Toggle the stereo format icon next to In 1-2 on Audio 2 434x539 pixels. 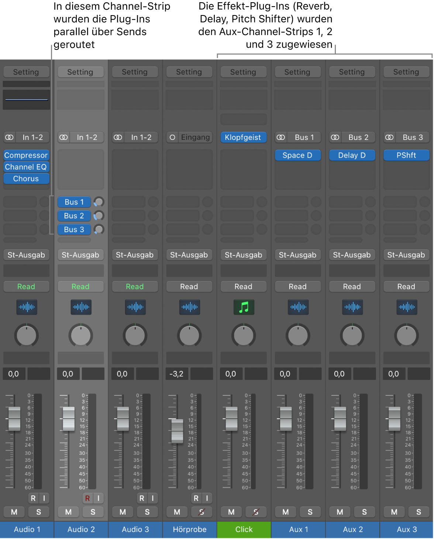pos(63,137)
